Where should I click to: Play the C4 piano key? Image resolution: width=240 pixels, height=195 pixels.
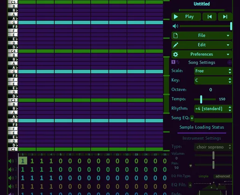13,51
